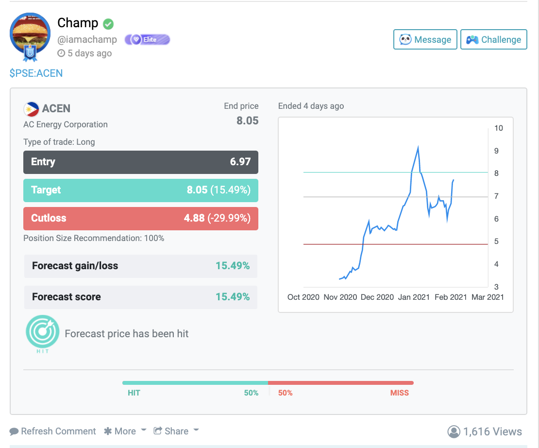Expand the Share dropdown arrow
The height and width of the screenshot is (448, 539).
(196, 430)
